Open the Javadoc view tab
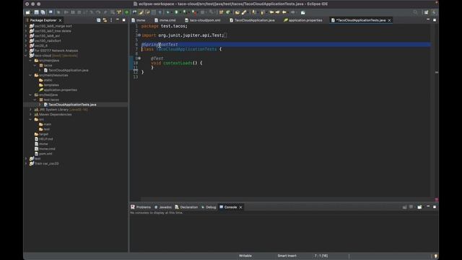 (163, 207)
